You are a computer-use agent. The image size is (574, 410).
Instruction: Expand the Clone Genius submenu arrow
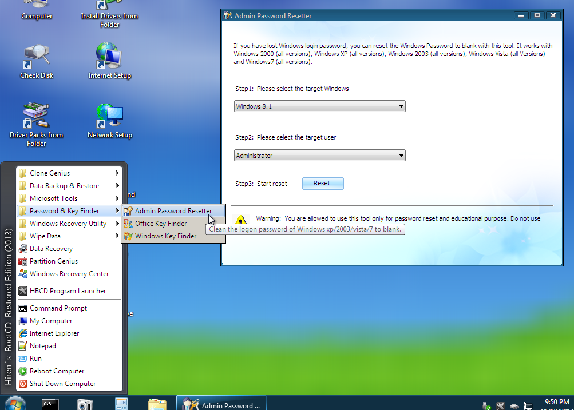tap(117, 173)
